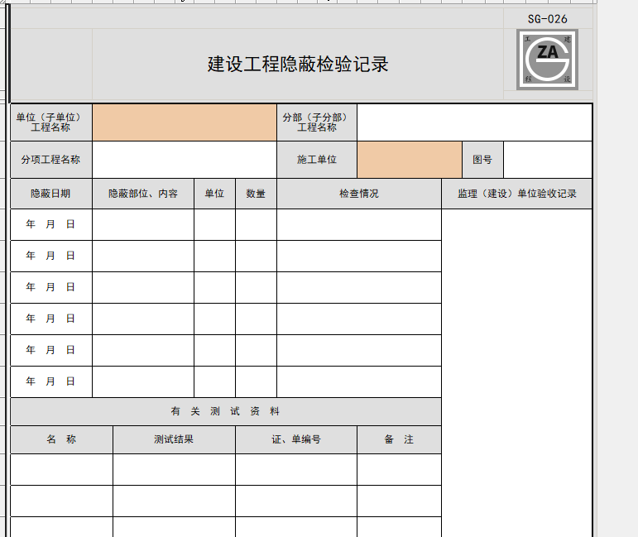
Task: Select the 证、单编号 header cell
Action: (296, 439)
